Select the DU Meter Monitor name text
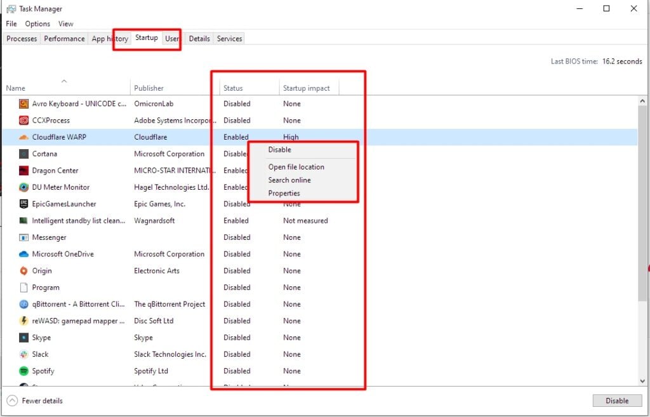 tap(61, 187)
